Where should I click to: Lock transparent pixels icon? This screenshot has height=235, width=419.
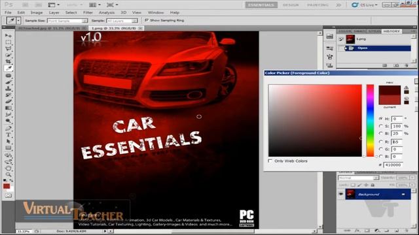pos(353,185)
